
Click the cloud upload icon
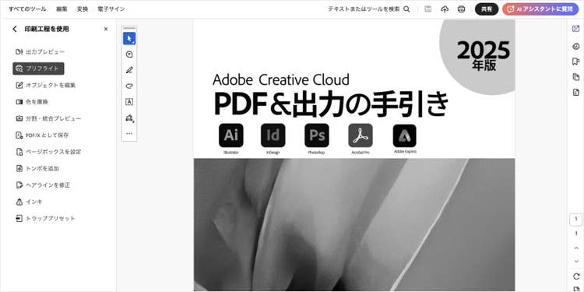point(445,9)
